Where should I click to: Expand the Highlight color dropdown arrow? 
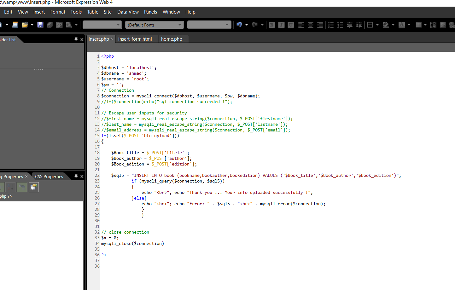(393, 25)
